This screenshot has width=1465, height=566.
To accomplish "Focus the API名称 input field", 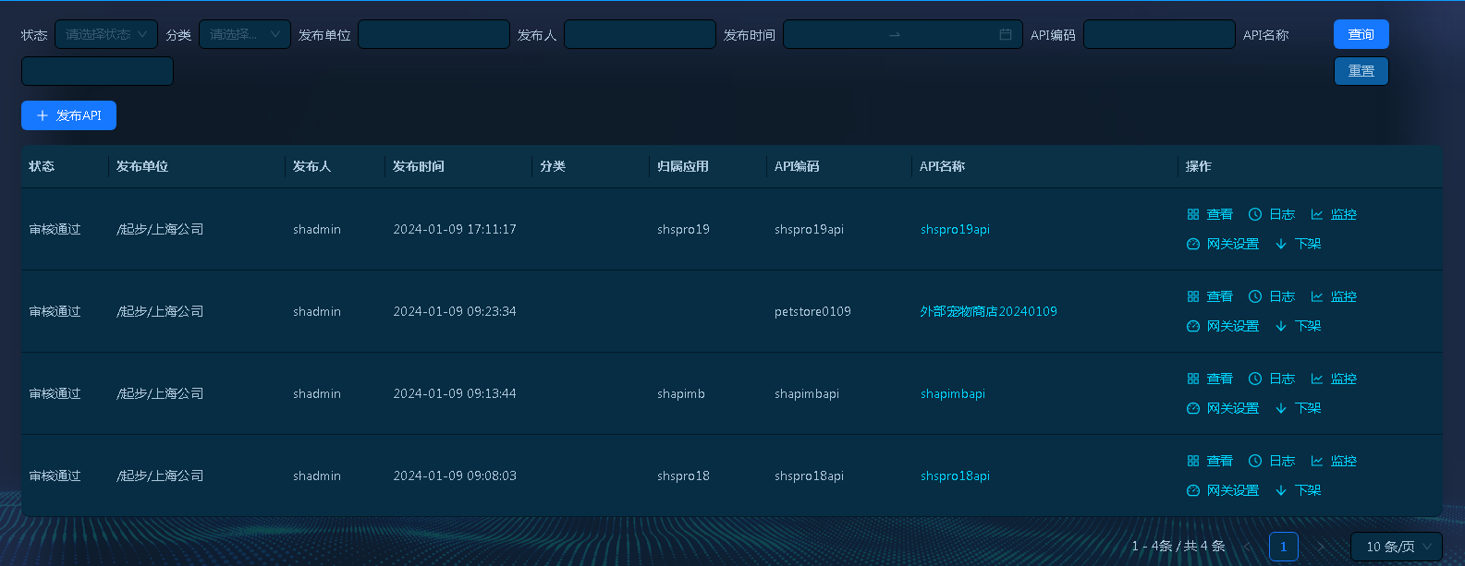I will click(97, 71).
